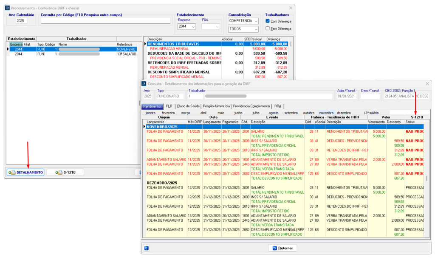Open the Previdência Complementar tab

click(x=251, y=106)
